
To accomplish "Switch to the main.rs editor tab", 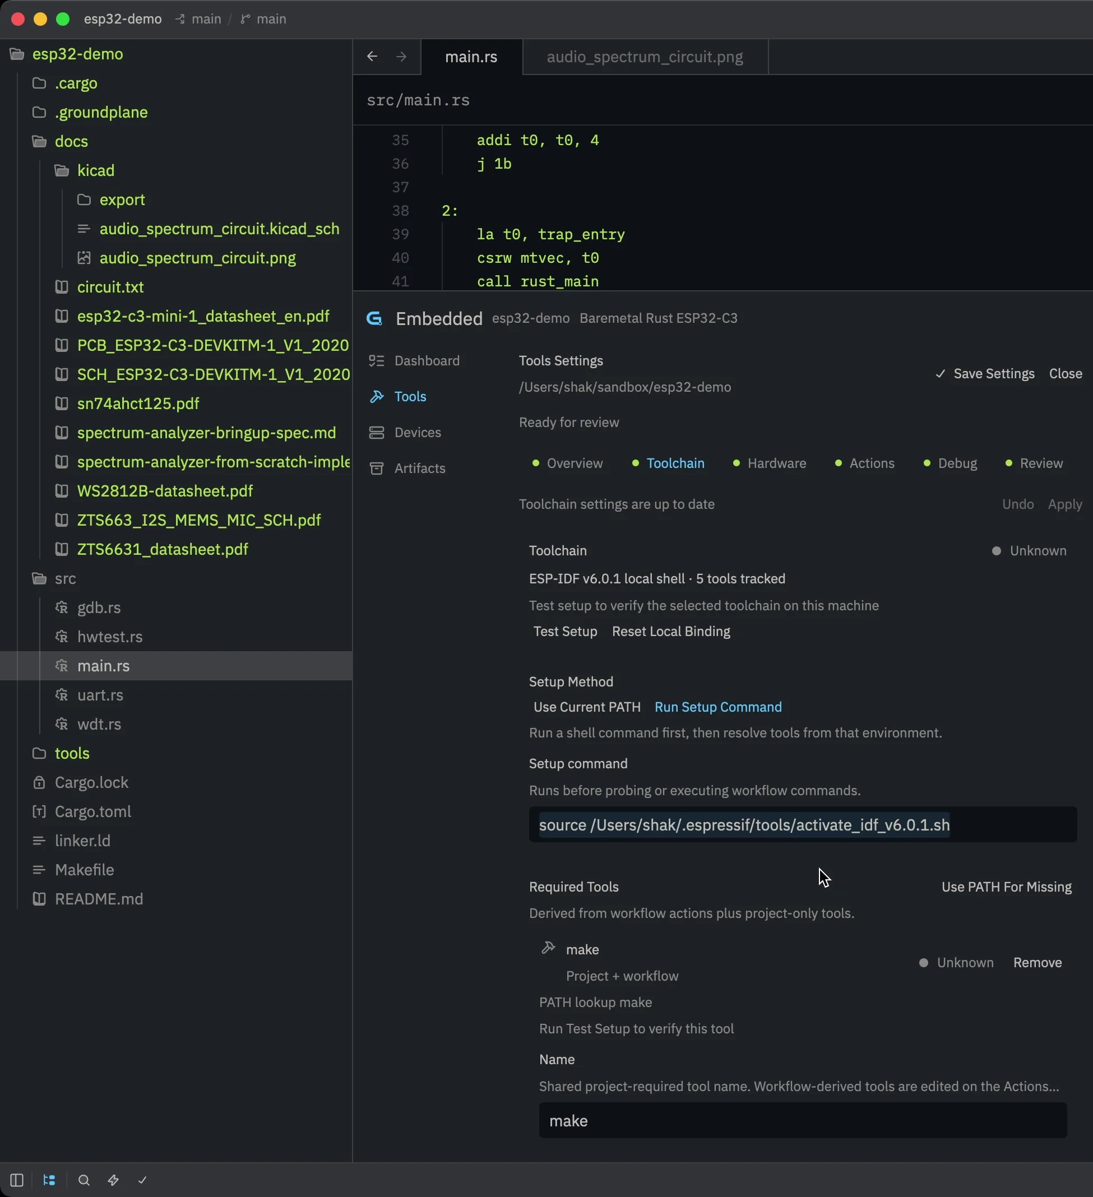I will coord(471,57).
